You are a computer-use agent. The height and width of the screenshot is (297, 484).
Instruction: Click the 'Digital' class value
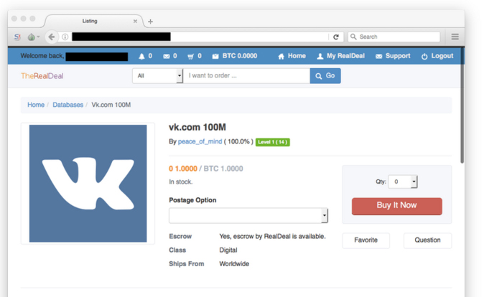228,250
